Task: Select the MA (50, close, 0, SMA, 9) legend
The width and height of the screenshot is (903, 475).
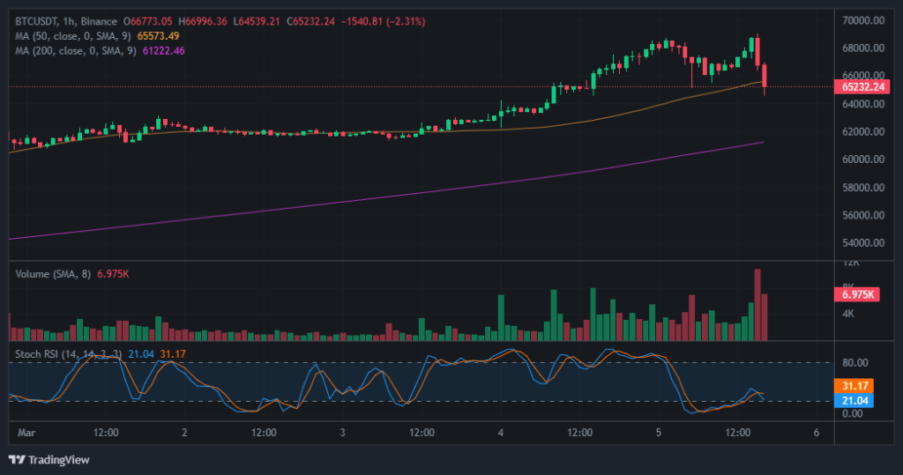Action: click(x=73, y=36)
